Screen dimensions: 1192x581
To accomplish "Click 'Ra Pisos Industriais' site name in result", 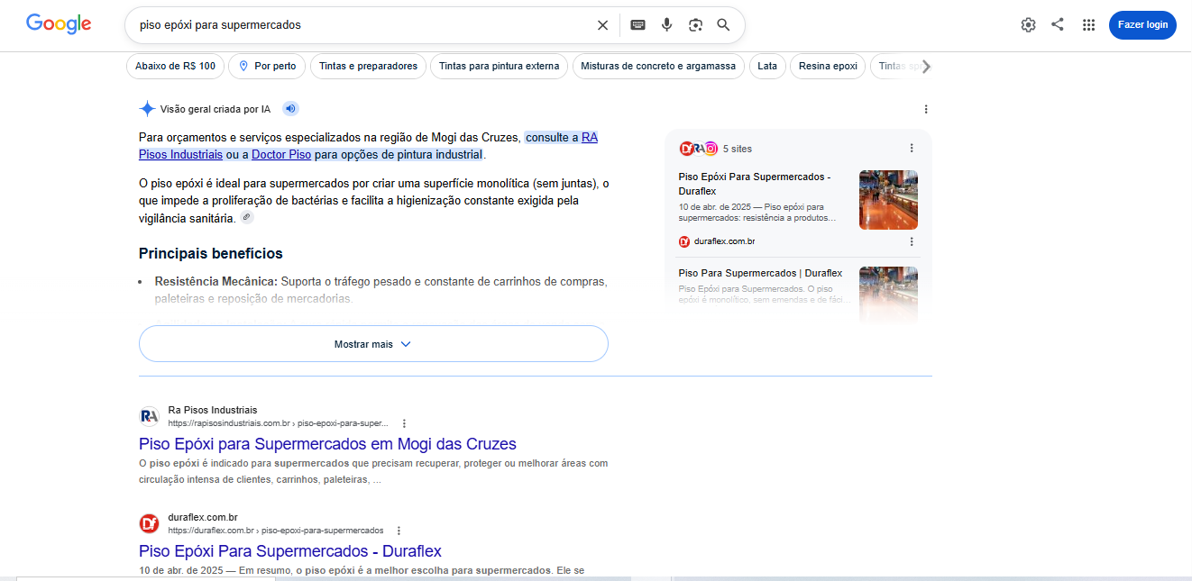I will [x=212, y=410].
